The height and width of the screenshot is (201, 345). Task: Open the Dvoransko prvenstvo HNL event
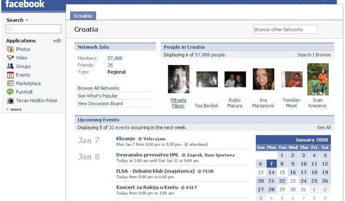(x=147, y=155)
